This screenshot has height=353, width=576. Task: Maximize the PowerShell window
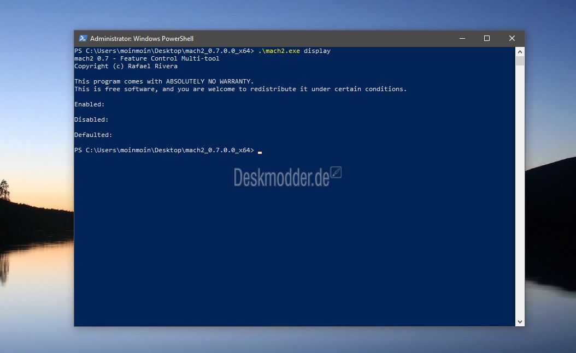point(487,39)
